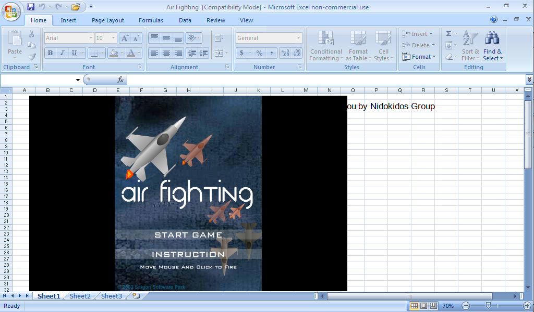Click INSTRUCTION in Air Fighting menu

pyautogui.click(x=188, y=254)
